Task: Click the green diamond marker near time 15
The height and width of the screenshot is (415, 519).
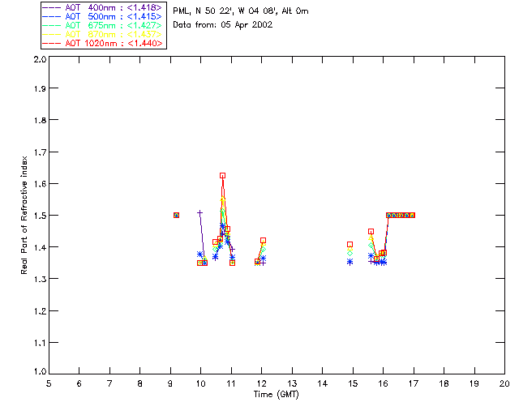Action: [350, 253]
